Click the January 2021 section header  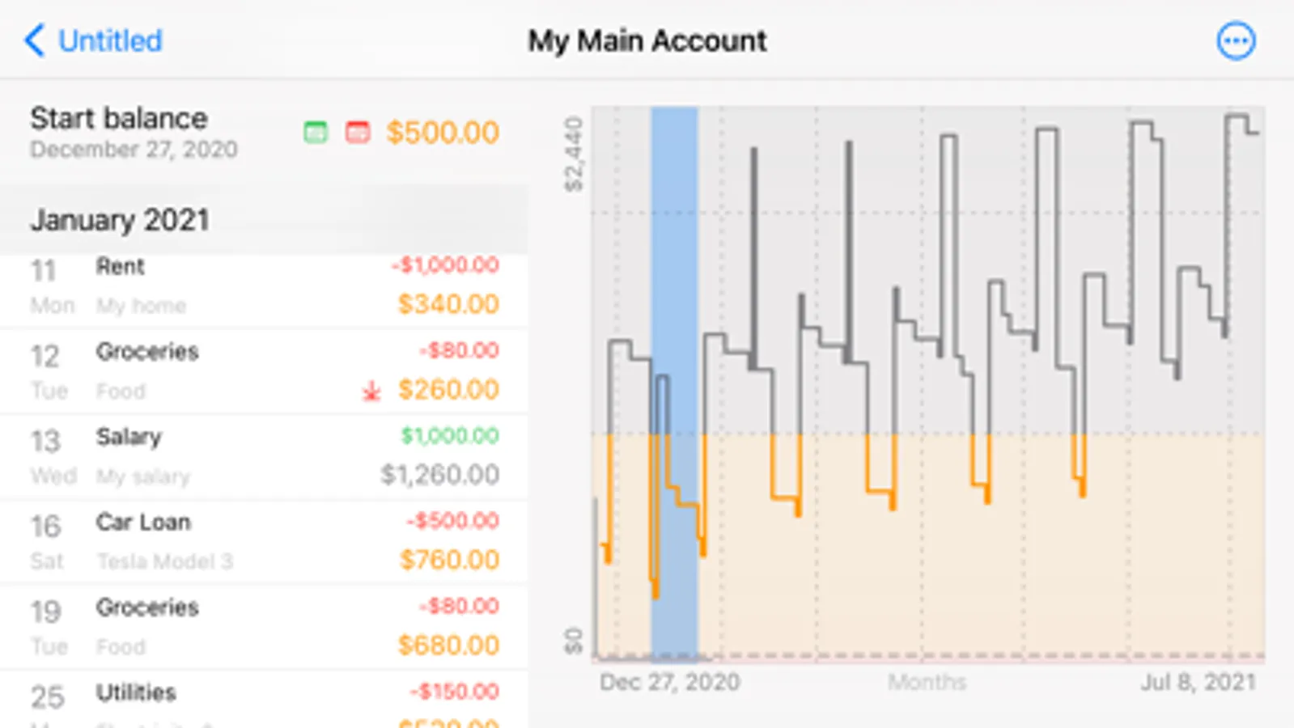120,220
